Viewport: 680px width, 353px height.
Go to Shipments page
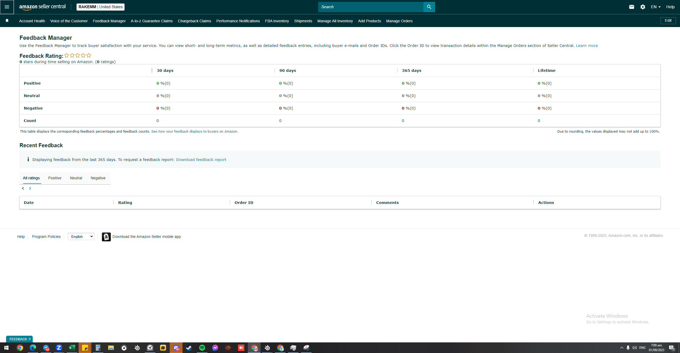click(x=303, y=21)
